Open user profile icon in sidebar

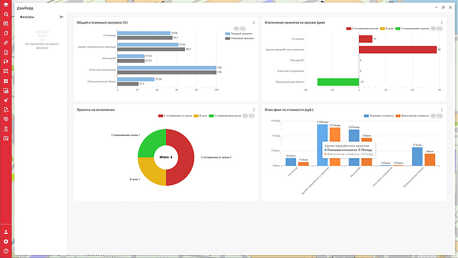(6, 232)
